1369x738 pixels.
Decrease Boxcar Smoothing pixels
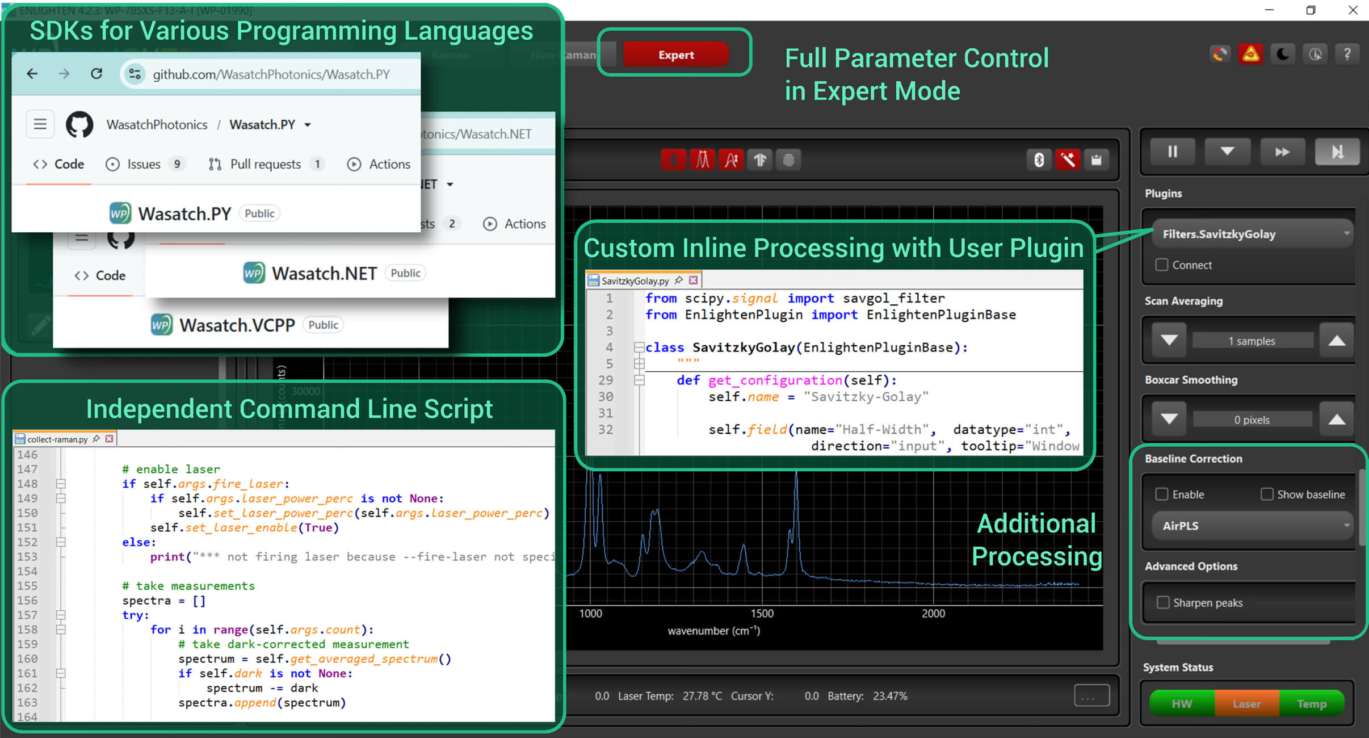tap(1169, 420)
